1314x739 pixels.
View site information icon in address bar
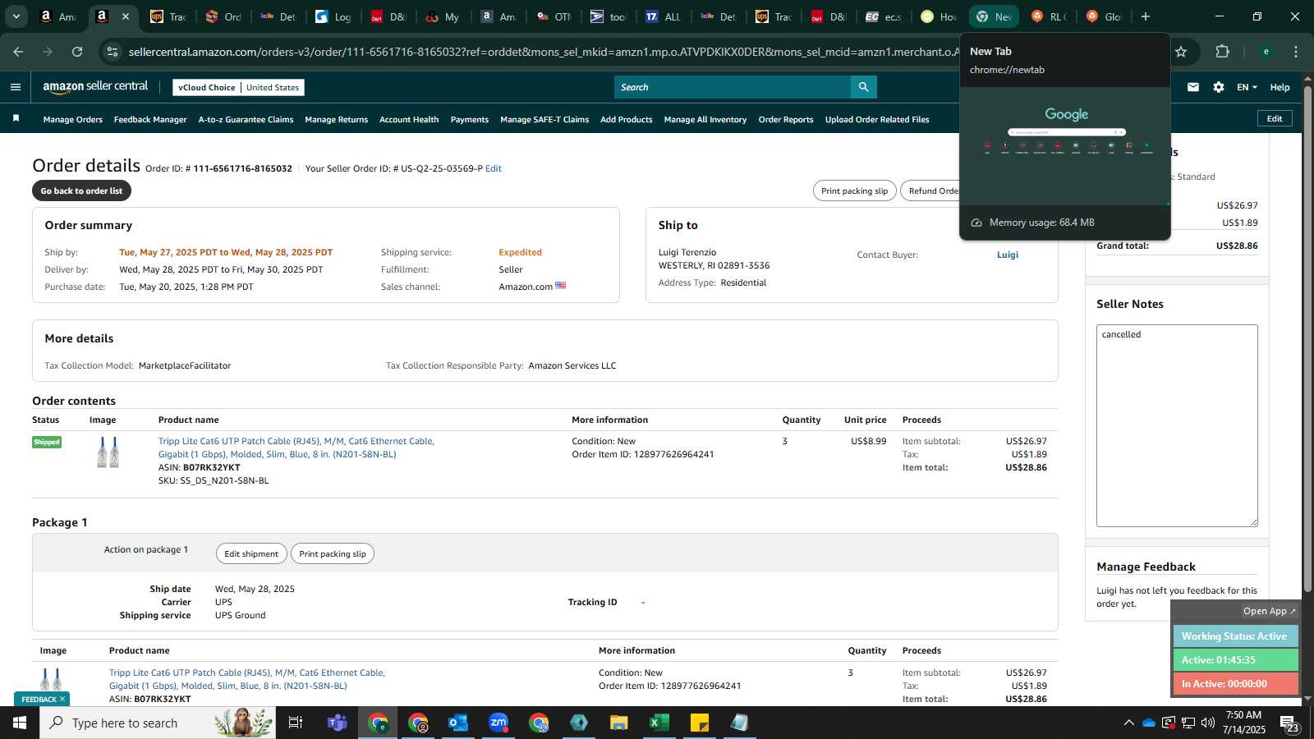coord(113,52)
